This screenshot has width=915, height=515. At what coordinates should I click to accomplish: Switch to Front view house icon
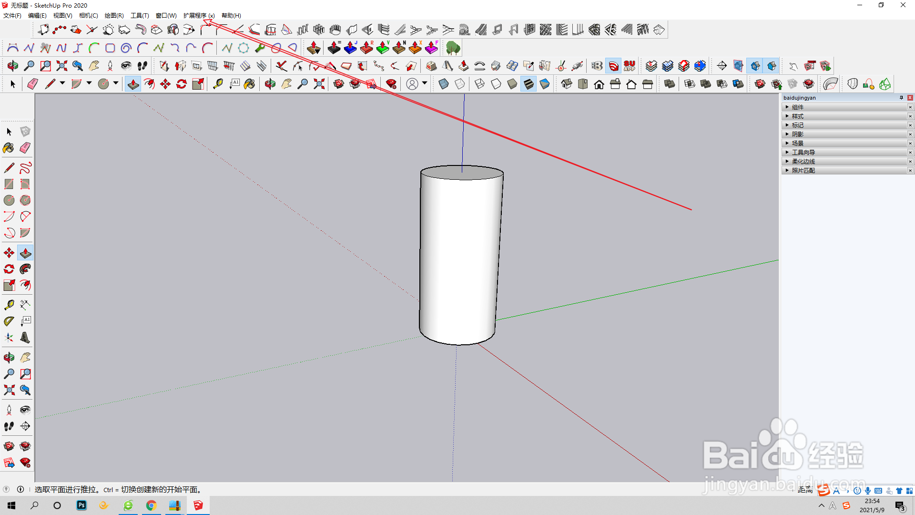click(599, 84)
